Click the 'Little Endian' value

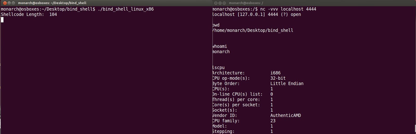[x=287, y=84]
